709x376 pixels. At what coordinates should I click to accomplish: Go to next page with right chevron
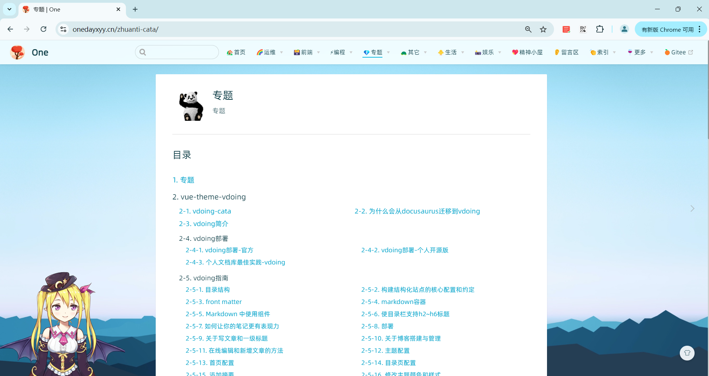click(692, 209)
